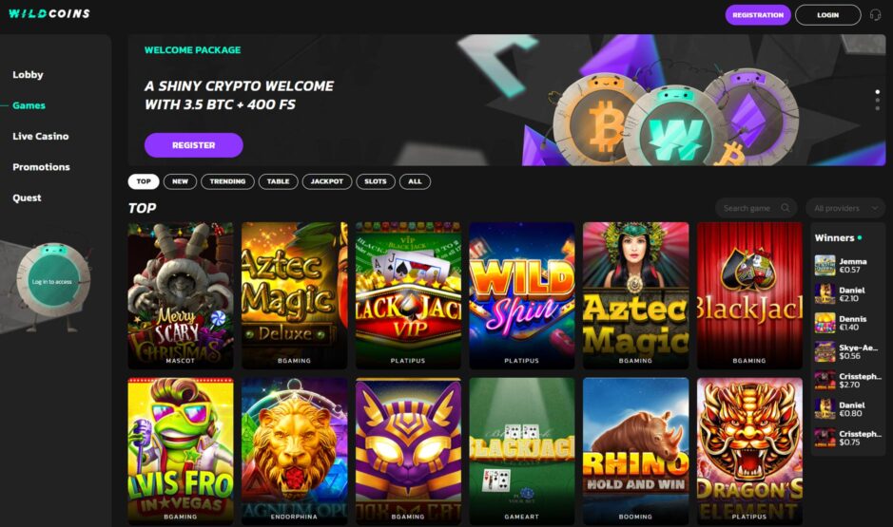This screenshot has width=893, height=527.
Task: Click the WildCoins logo
Action: (x=49, y=13)
